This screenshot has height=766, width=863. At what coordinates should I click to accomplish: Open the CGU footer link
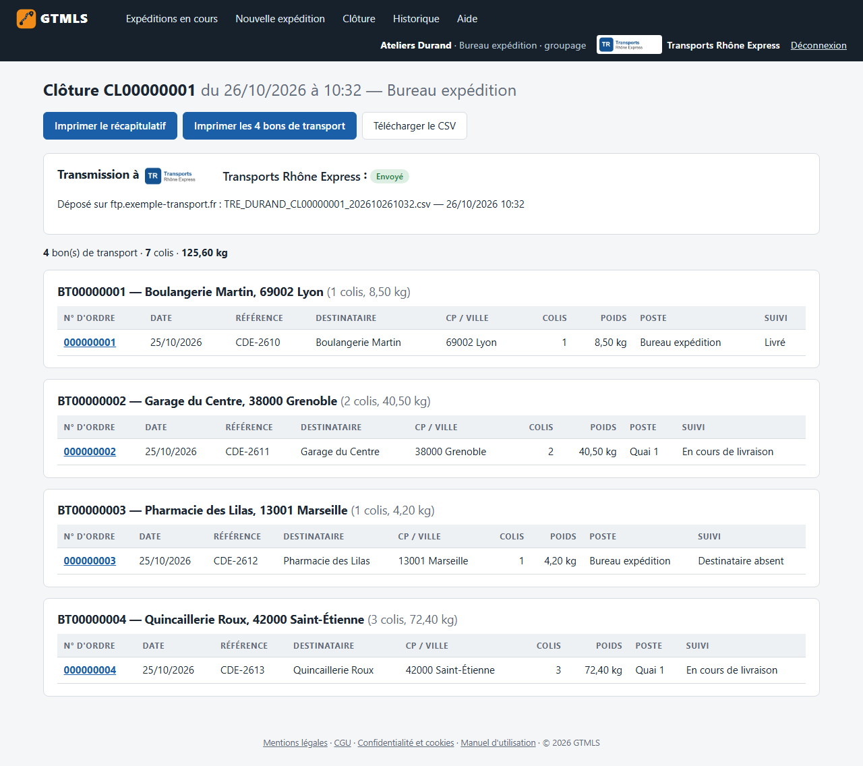pyautogui.click(x=343, y=743)
